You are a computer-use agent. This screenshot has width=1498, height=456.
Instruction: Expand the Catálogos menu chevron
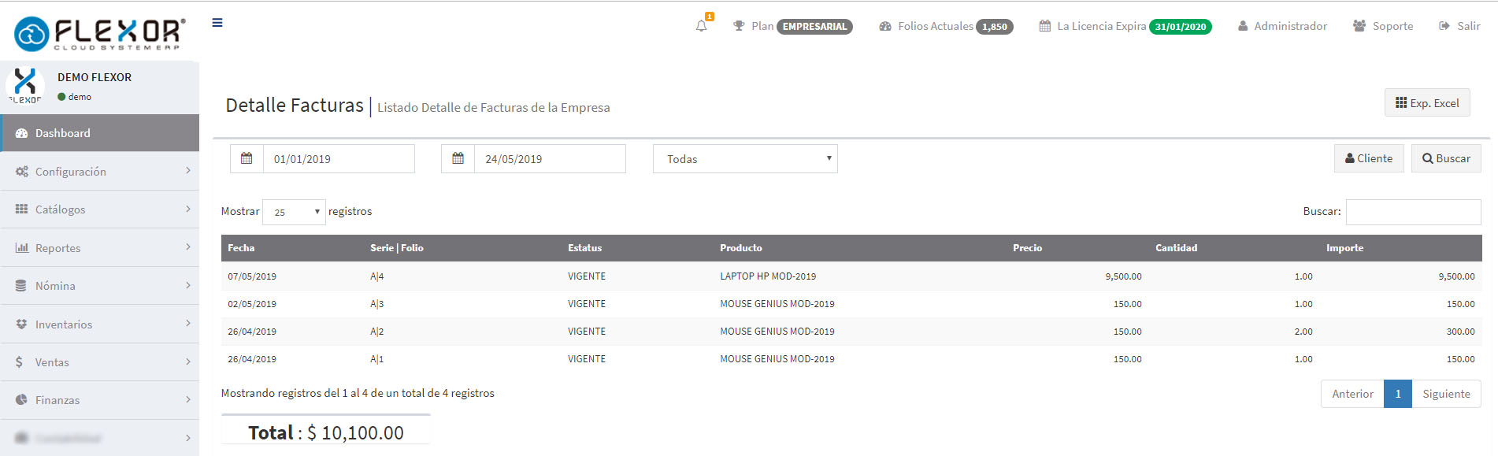coord(188,209)
